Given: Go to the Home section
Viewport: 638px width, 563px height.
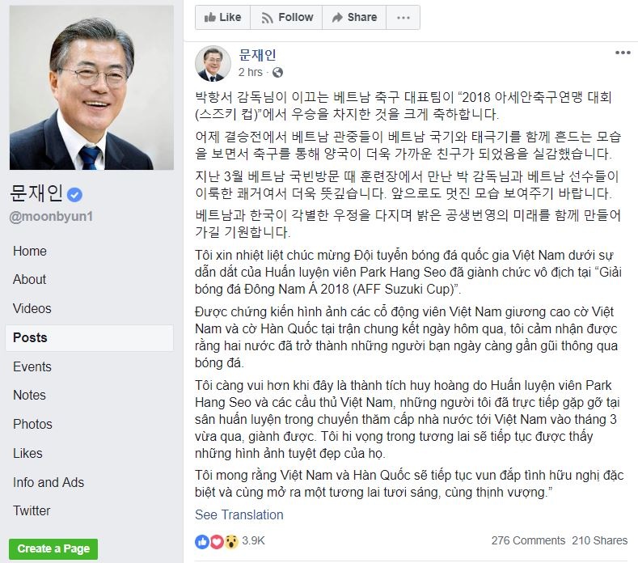Looking at the screenshot, I should 30,251.
